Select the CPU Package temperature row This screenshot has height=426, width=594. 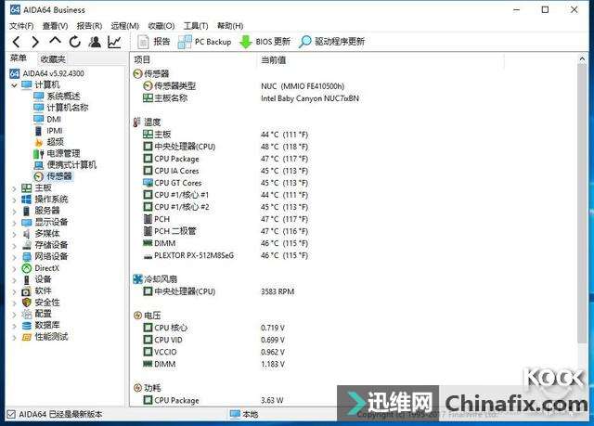click(226, 159)
